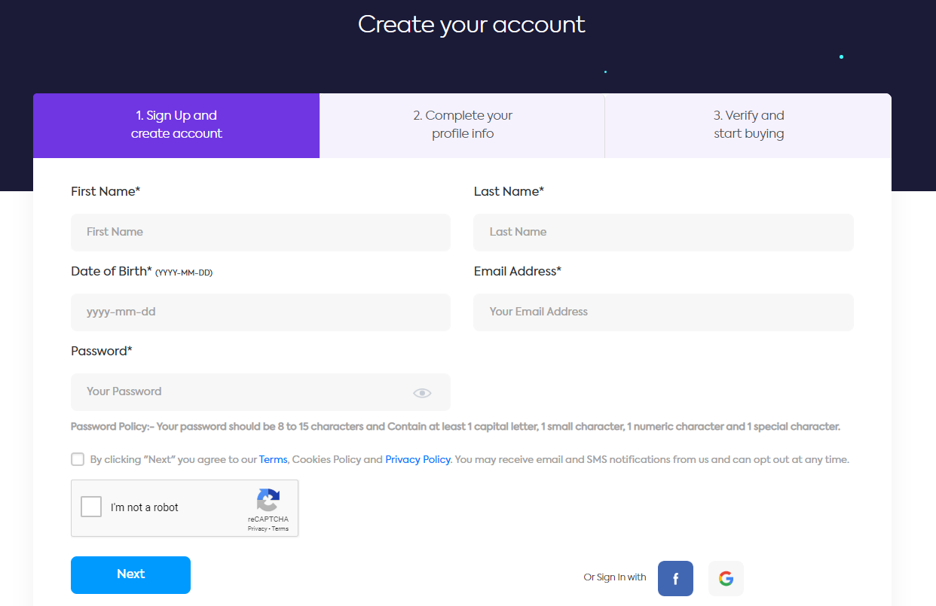
Task: Sign in with the Google icon
Action: (x=725, y=578)
